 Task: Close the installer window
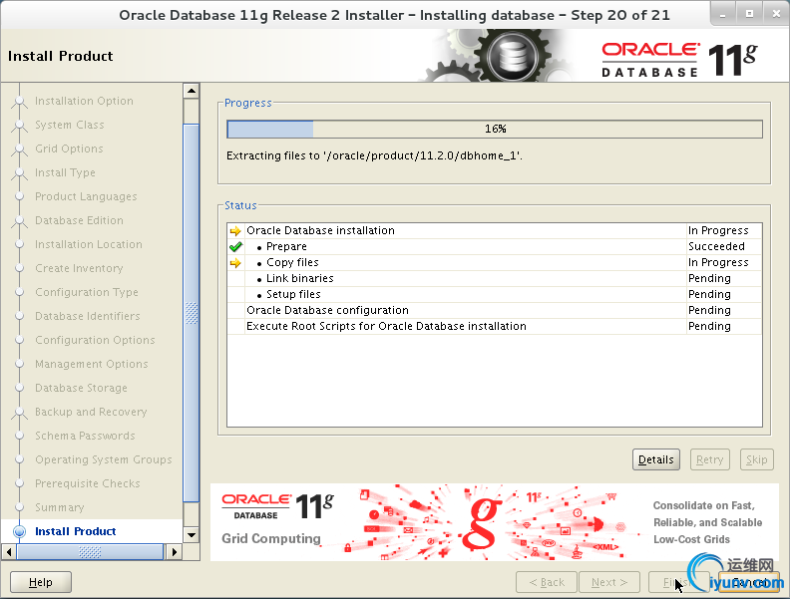click(x=776, y=15)
